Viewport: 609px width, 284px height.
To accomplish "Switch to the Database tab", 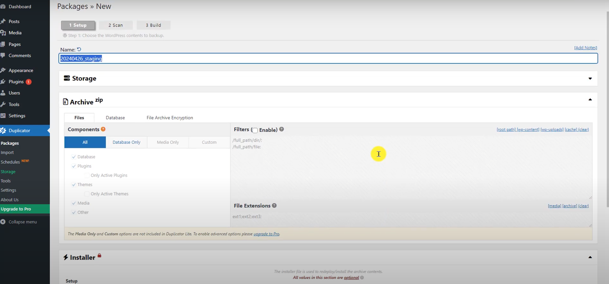I will pos(115,118).
